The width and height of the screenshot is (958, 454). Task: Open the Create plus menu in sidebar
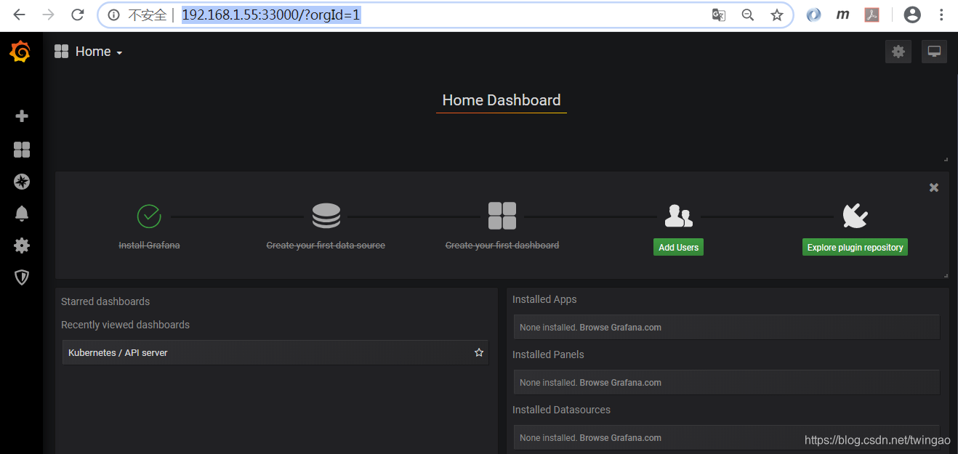pyautogui.click(x=22, y=116)
